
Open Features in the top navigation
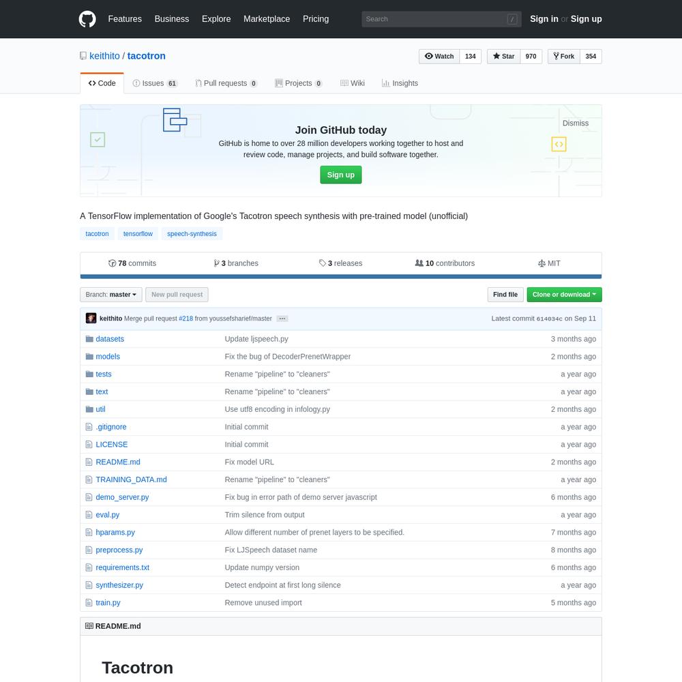tap(125, 19)
